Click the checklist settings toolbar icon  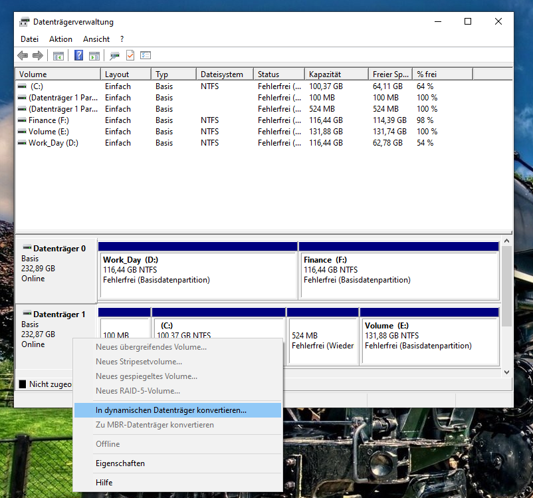pyautogui.click(x=146, y=56)
